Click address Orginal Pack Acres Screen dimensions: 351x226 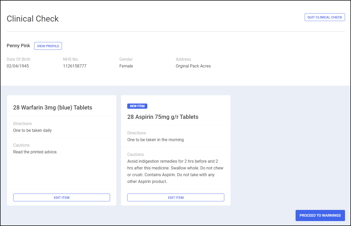pos(193,66)
